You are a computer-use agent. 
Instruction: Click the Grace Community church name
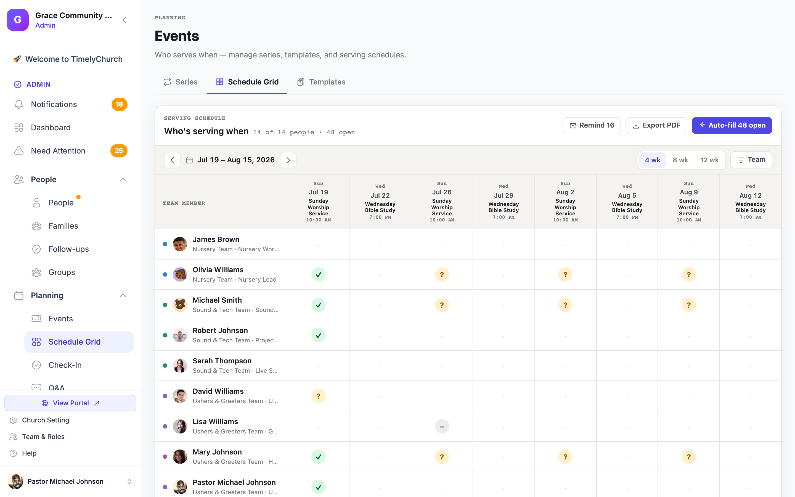(x=74, y=15)
